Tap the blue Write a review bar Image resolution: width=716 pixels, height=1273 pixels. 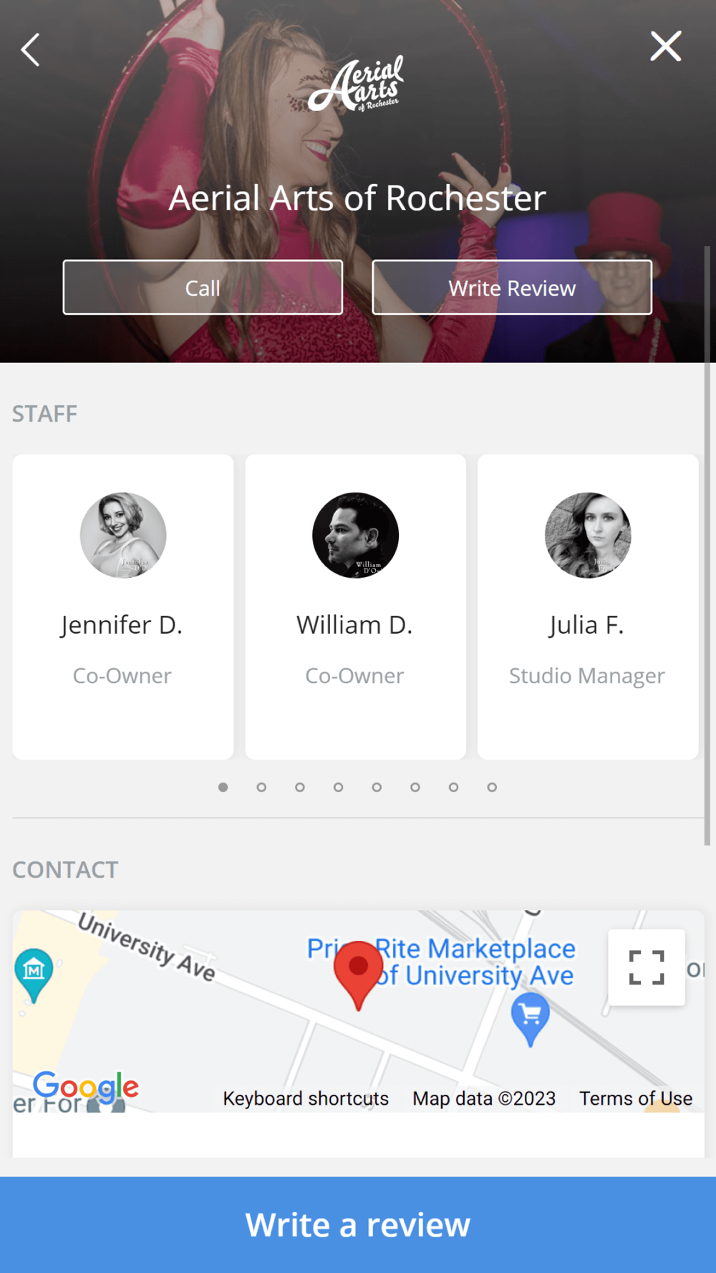coord(358,1224)
